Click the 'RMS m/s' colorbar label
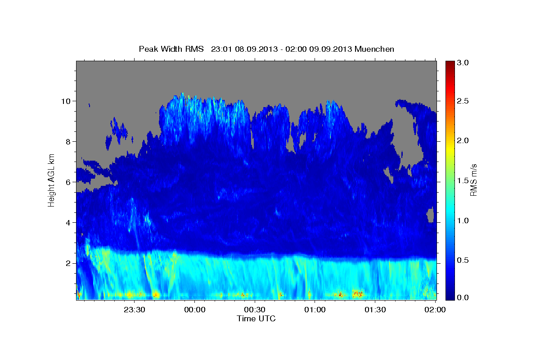The image size is (540, 360). tap(473, 180)
